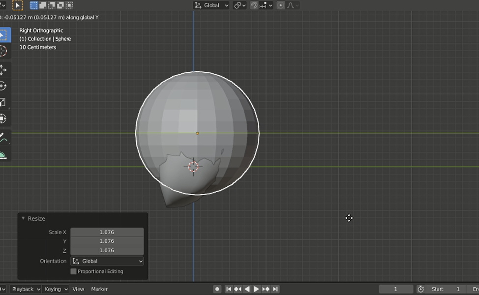This screenshot has width=479, height=295.
Task: Select the 3D Cursor tool
Action: [x=3, y=51]
